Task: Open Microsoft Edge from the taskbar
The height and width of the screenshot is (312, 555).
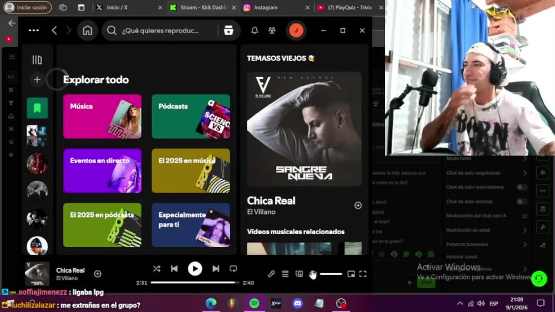Action: [x=211, y=303]
